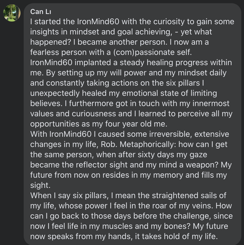
Task: Open Can Lı's profile picture avatar
Action: pyautogui.click(x=12, y=13)
